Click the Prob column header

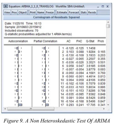(x=101, y=41)
